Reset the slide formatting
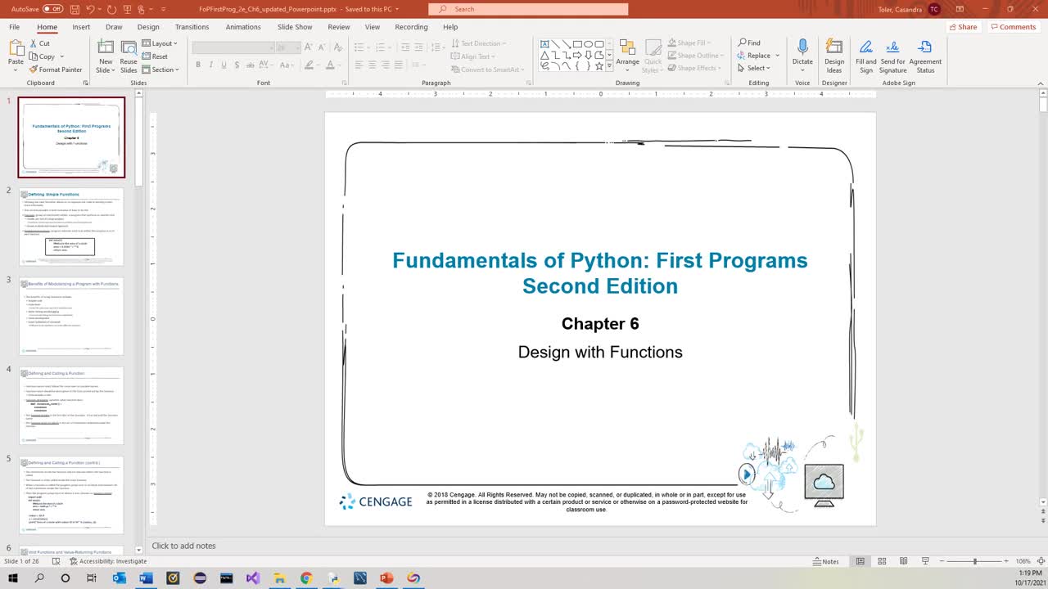This screenshot has height=589, width=1048. click(x=155, y=56)
